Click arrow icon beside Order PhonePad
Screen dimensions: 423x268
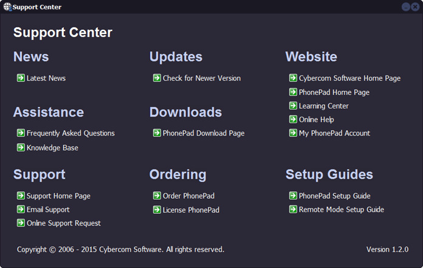157,196
